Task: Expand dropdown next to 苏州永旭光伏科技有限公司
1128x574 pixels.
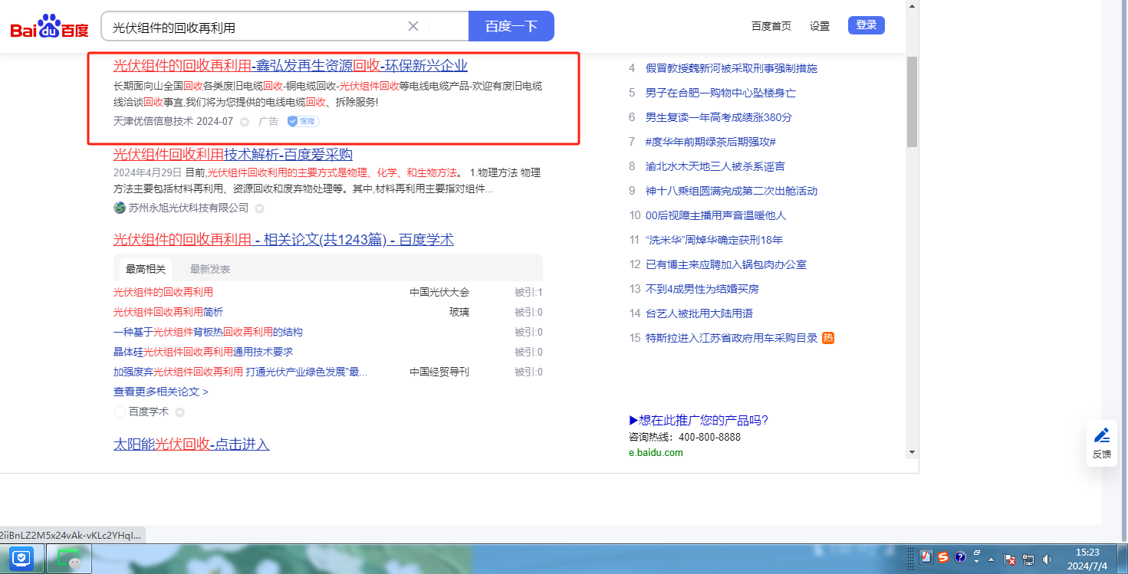Action: tap(260, 208)
